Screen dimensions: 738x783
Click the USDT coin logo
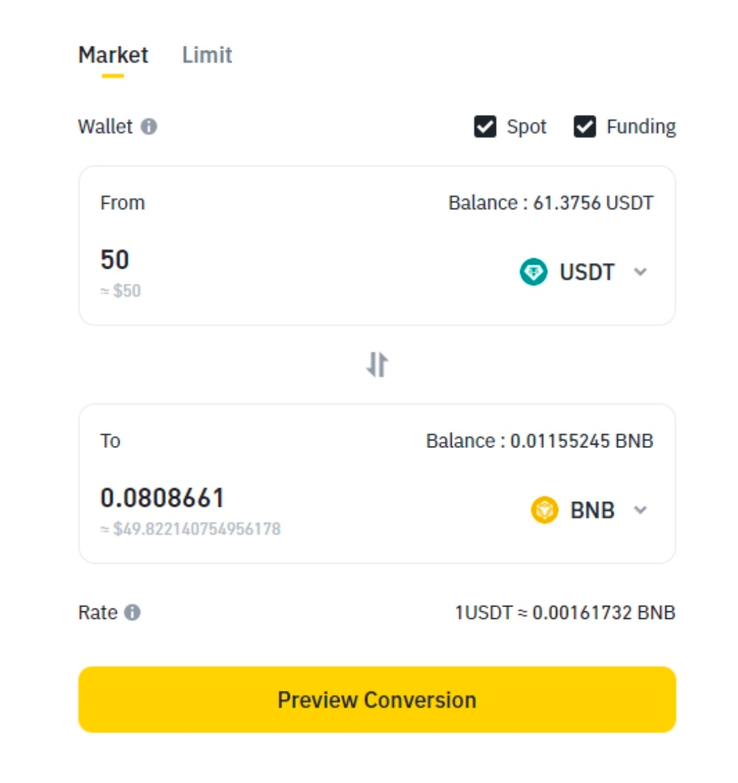pos(534,272)
